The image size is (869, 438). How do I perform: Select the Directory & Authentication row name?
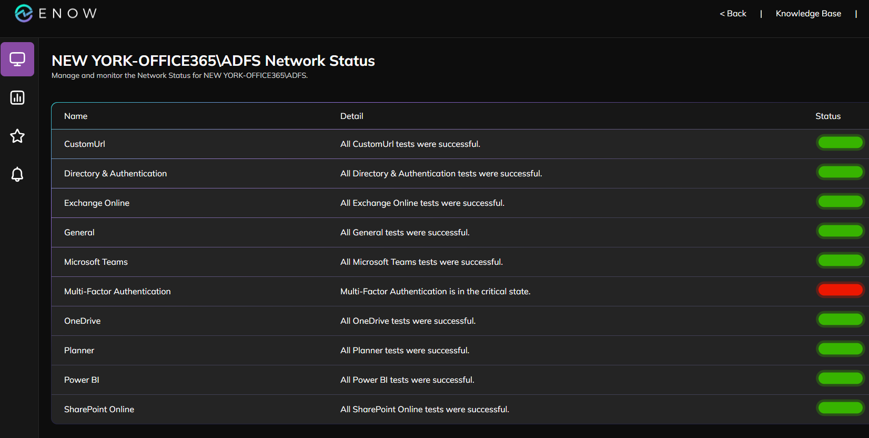(115, 173)
